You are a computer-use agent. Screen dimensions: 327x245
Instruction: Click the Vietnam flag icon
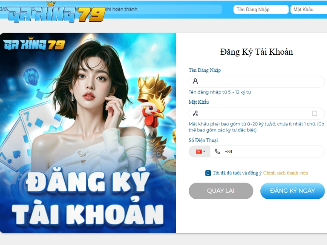pos(199,151)
